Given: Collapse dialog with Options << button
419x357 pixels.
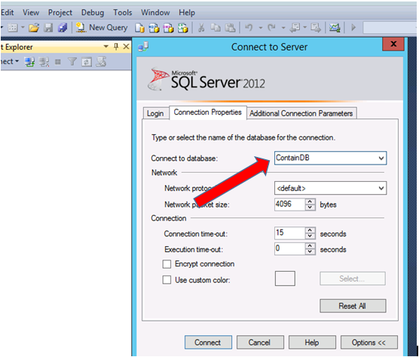Looking at the screenshot, I should click(x=369, y=342).
